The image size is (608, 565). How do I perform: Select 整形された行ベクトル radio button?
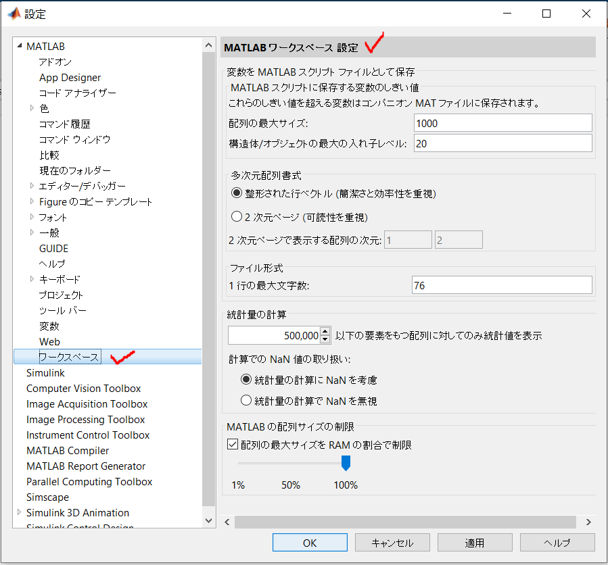(x=237, y=193)
